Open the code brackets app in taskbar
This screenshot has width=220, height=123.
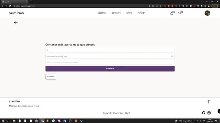[36, 121]
